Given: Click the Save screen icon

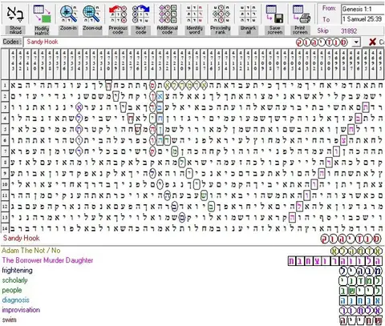Looking at the screenshot, I should 274,14.
